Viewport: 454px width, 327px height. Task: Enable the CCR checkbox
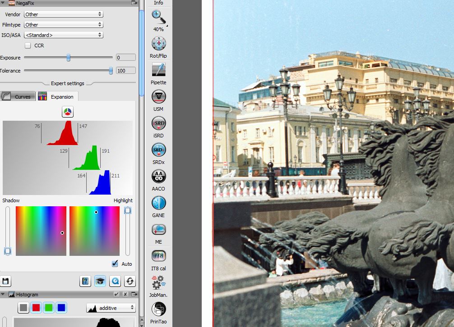tap(28, 45)
